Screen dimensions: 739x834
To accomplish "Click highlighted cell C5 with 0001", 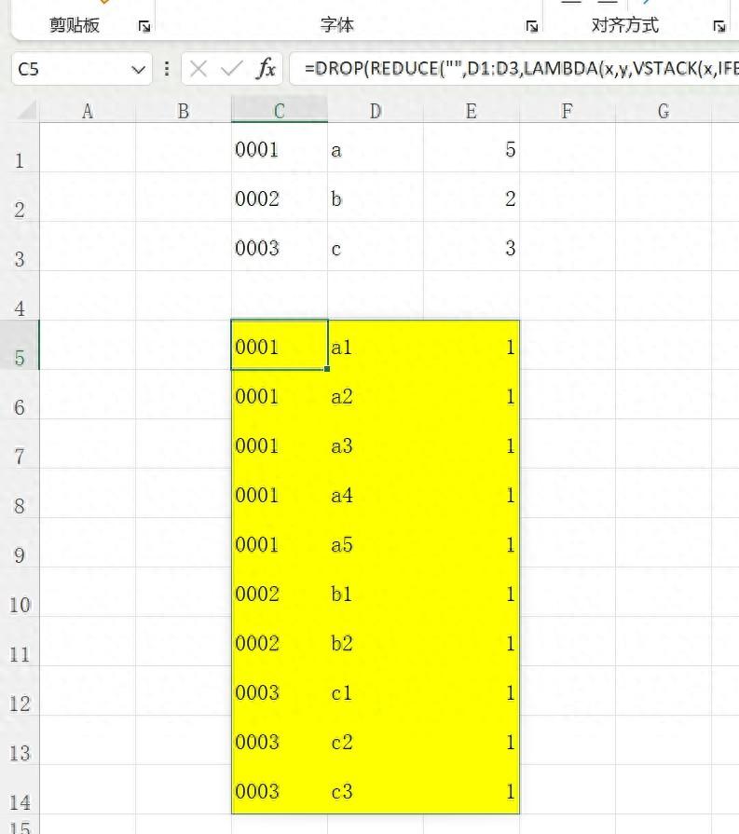I will (x=280, y=345).
